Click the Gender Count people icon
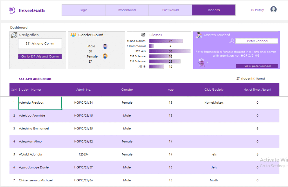 pyautogui.click(x=73, y=35)
